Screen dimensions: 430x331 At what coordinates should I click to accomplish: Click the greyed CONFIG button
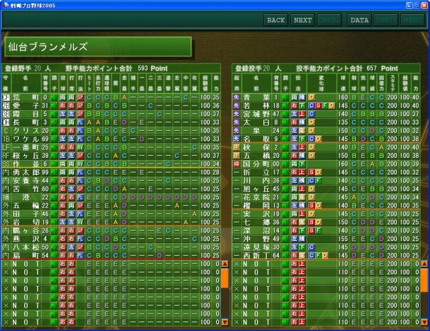tap(386, 20)
